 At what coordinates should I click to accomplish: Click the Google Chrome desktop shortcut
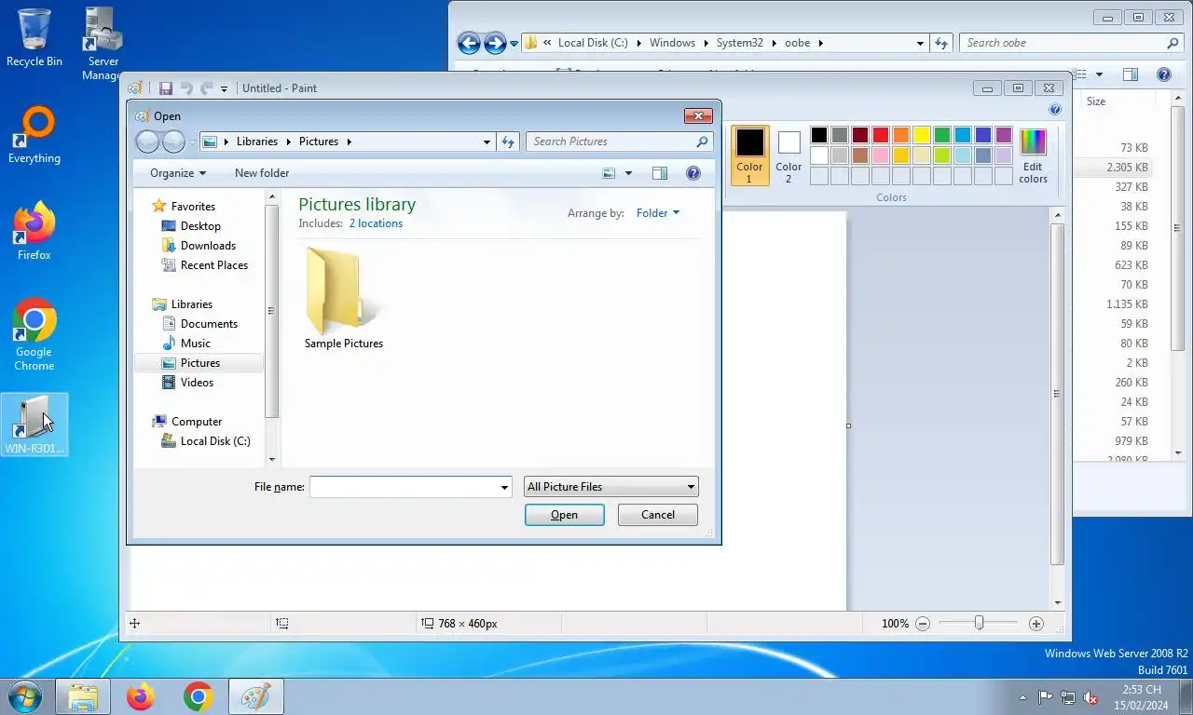pos(34,335)
